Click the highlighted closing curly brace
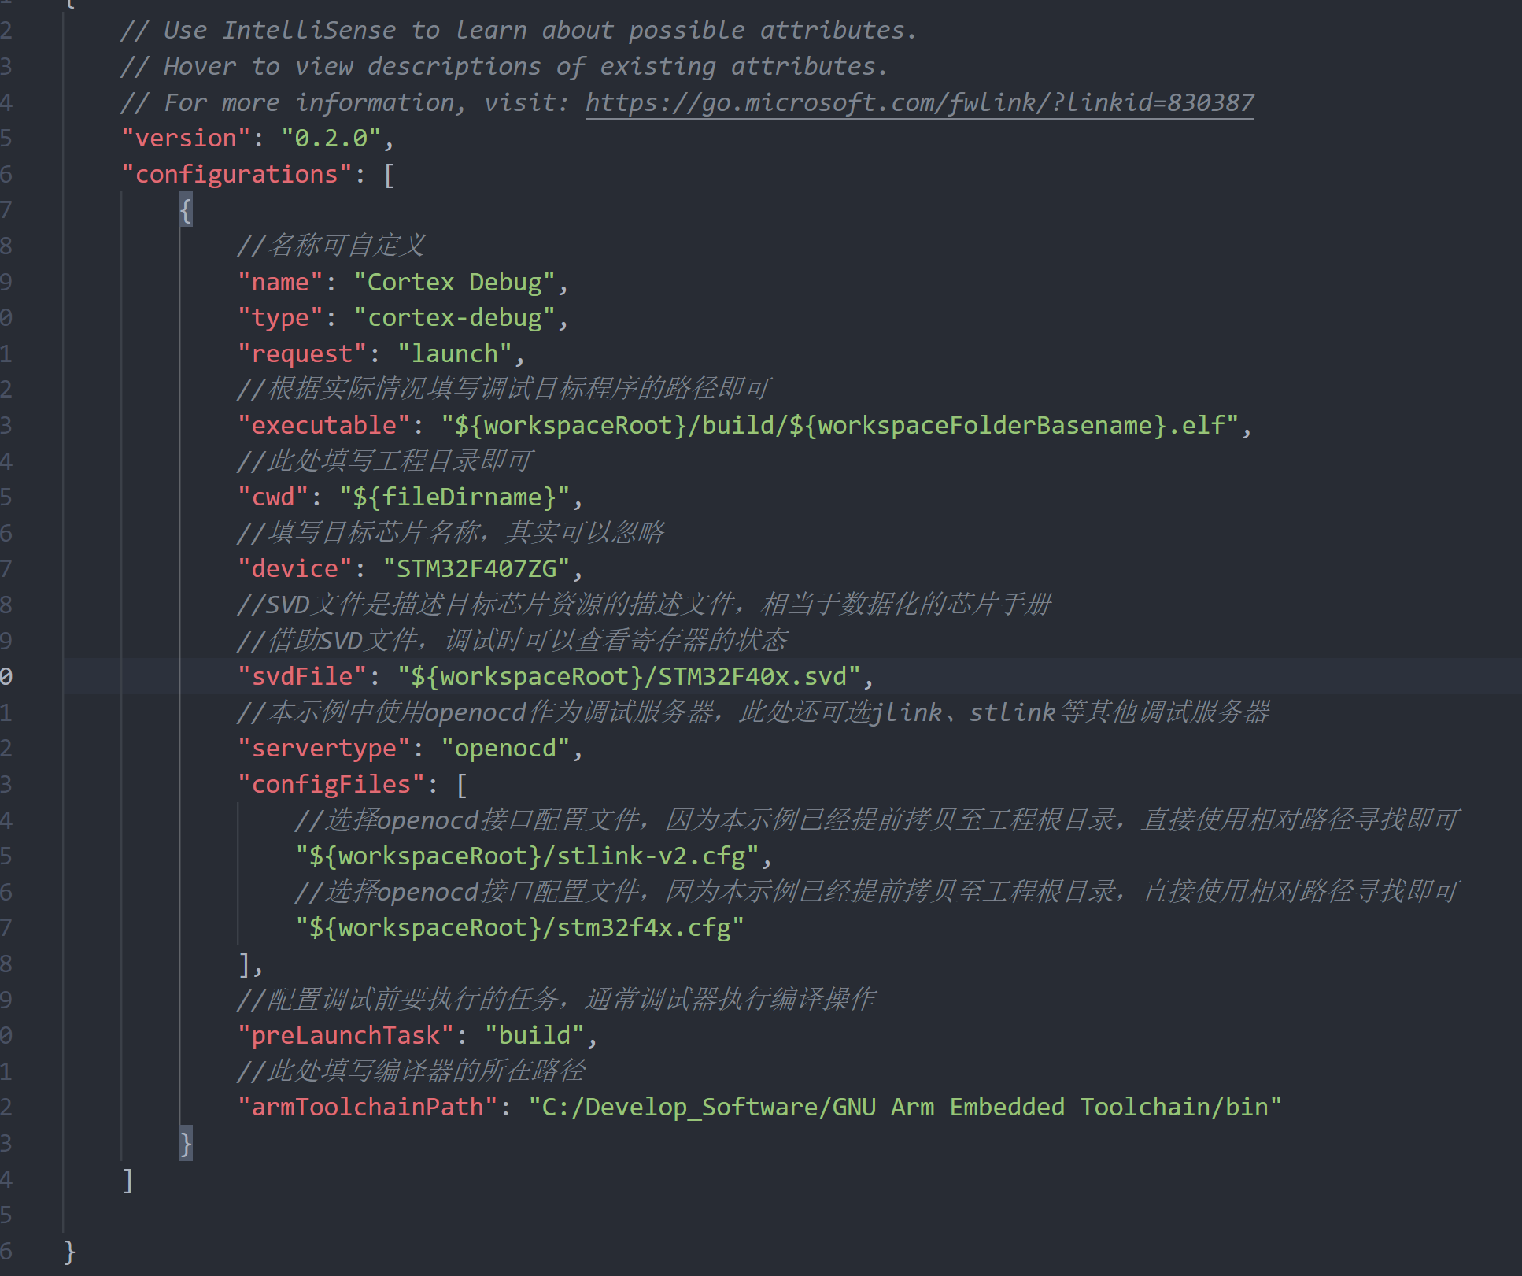The image size is (1522, 1276). (186, 1143)
